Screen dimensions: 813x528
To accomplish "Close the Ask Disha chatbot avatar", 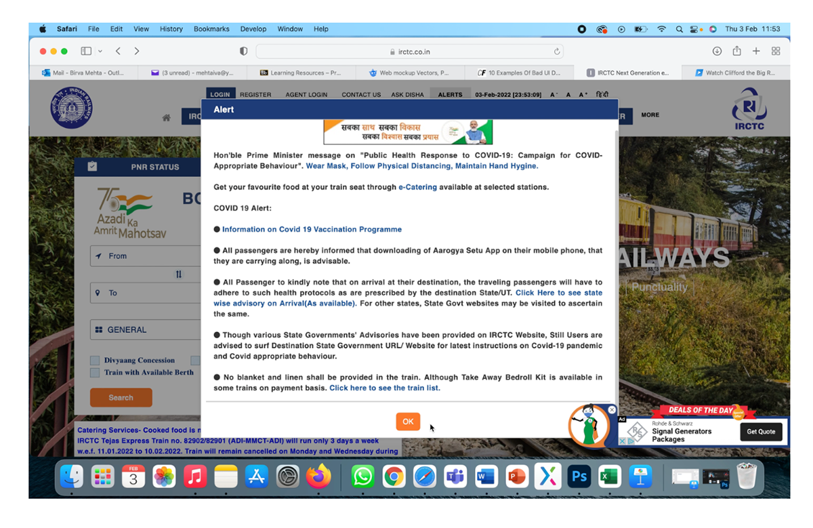I will click(x=612, y=410).
